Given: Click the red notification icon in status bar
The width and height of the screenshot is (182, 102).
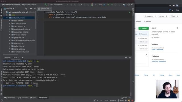Looking at the screenshot, I should (132, 101).
